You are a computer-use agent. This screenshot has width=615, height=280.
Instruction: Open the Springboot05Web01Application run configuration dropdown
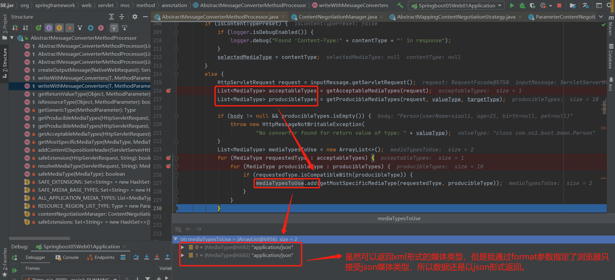pyautogui.click(x=456, y=5)
